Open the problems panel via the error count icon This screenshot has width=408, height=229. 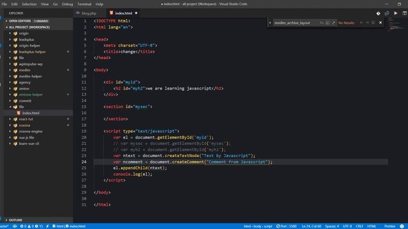tap(22, 226)
